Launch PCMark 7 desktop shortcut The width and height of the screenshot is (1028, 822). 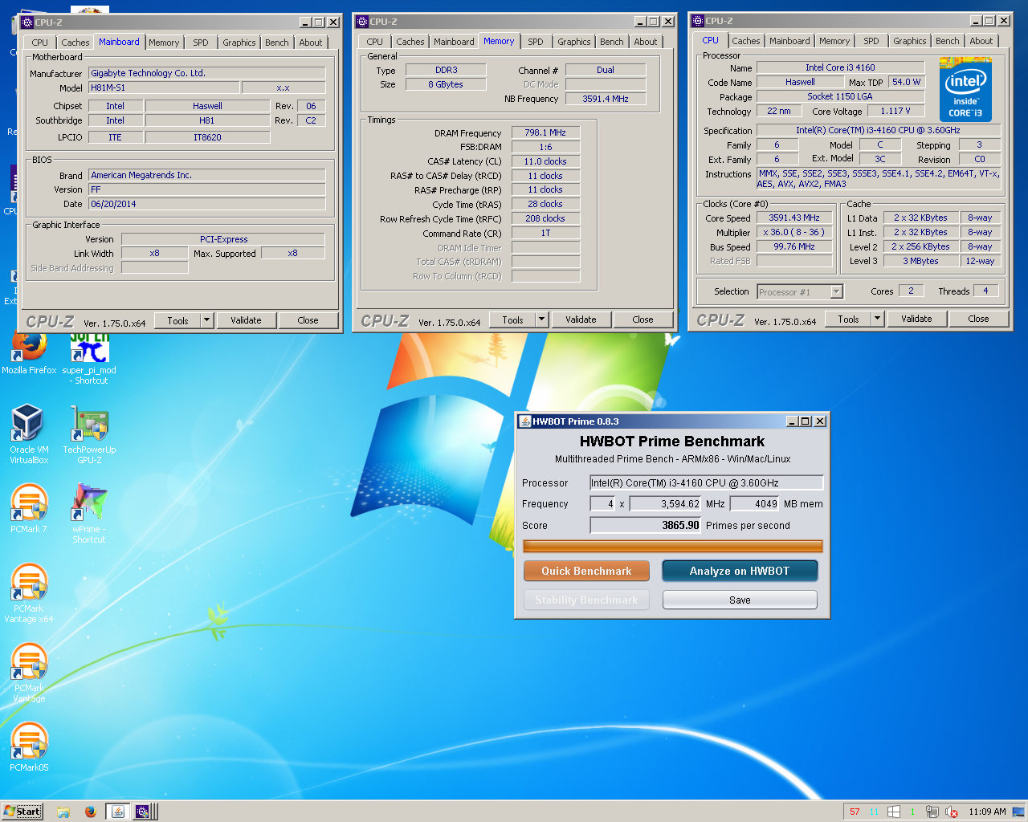click(29, 508)
